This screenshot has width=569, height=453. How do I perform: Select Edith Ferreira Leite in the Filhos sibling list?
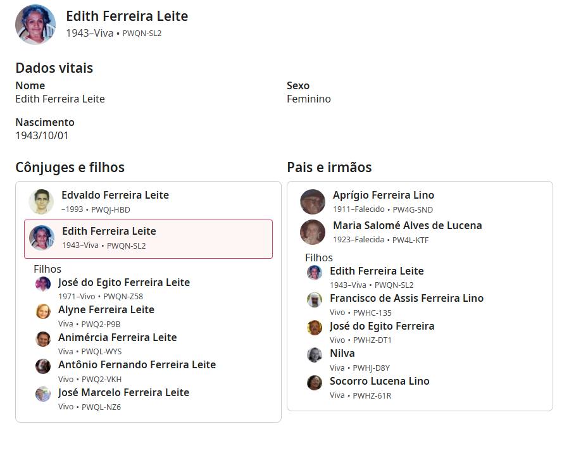tap(377, 271)
